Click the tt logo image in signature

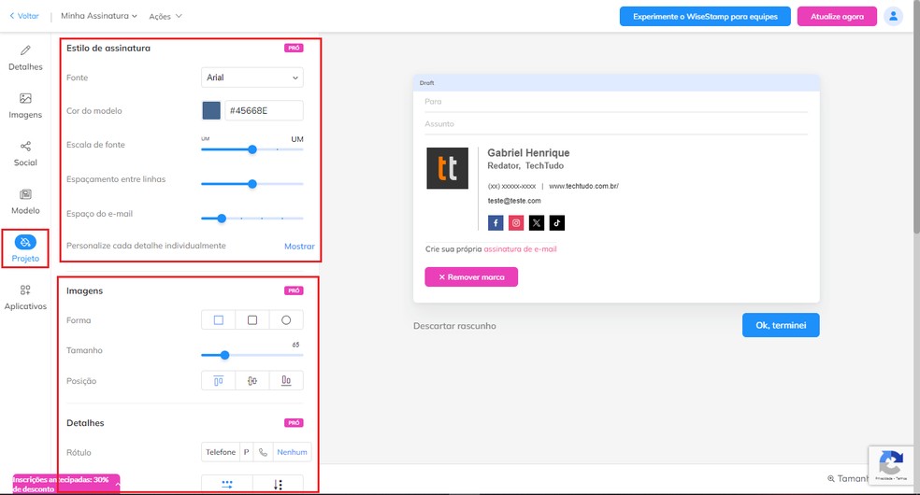click(447, 168)
